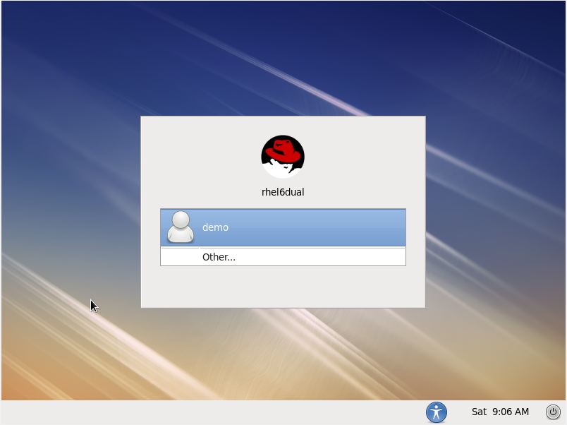
Task: Click the wallpaper left of the login dialog
Action: (x=71, y=212)
